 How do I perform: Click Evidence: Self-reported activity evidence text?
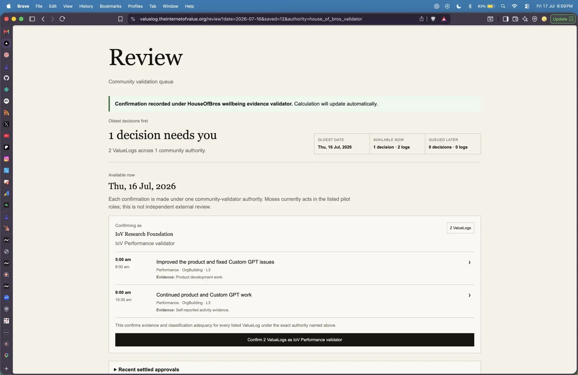[193, 310]
